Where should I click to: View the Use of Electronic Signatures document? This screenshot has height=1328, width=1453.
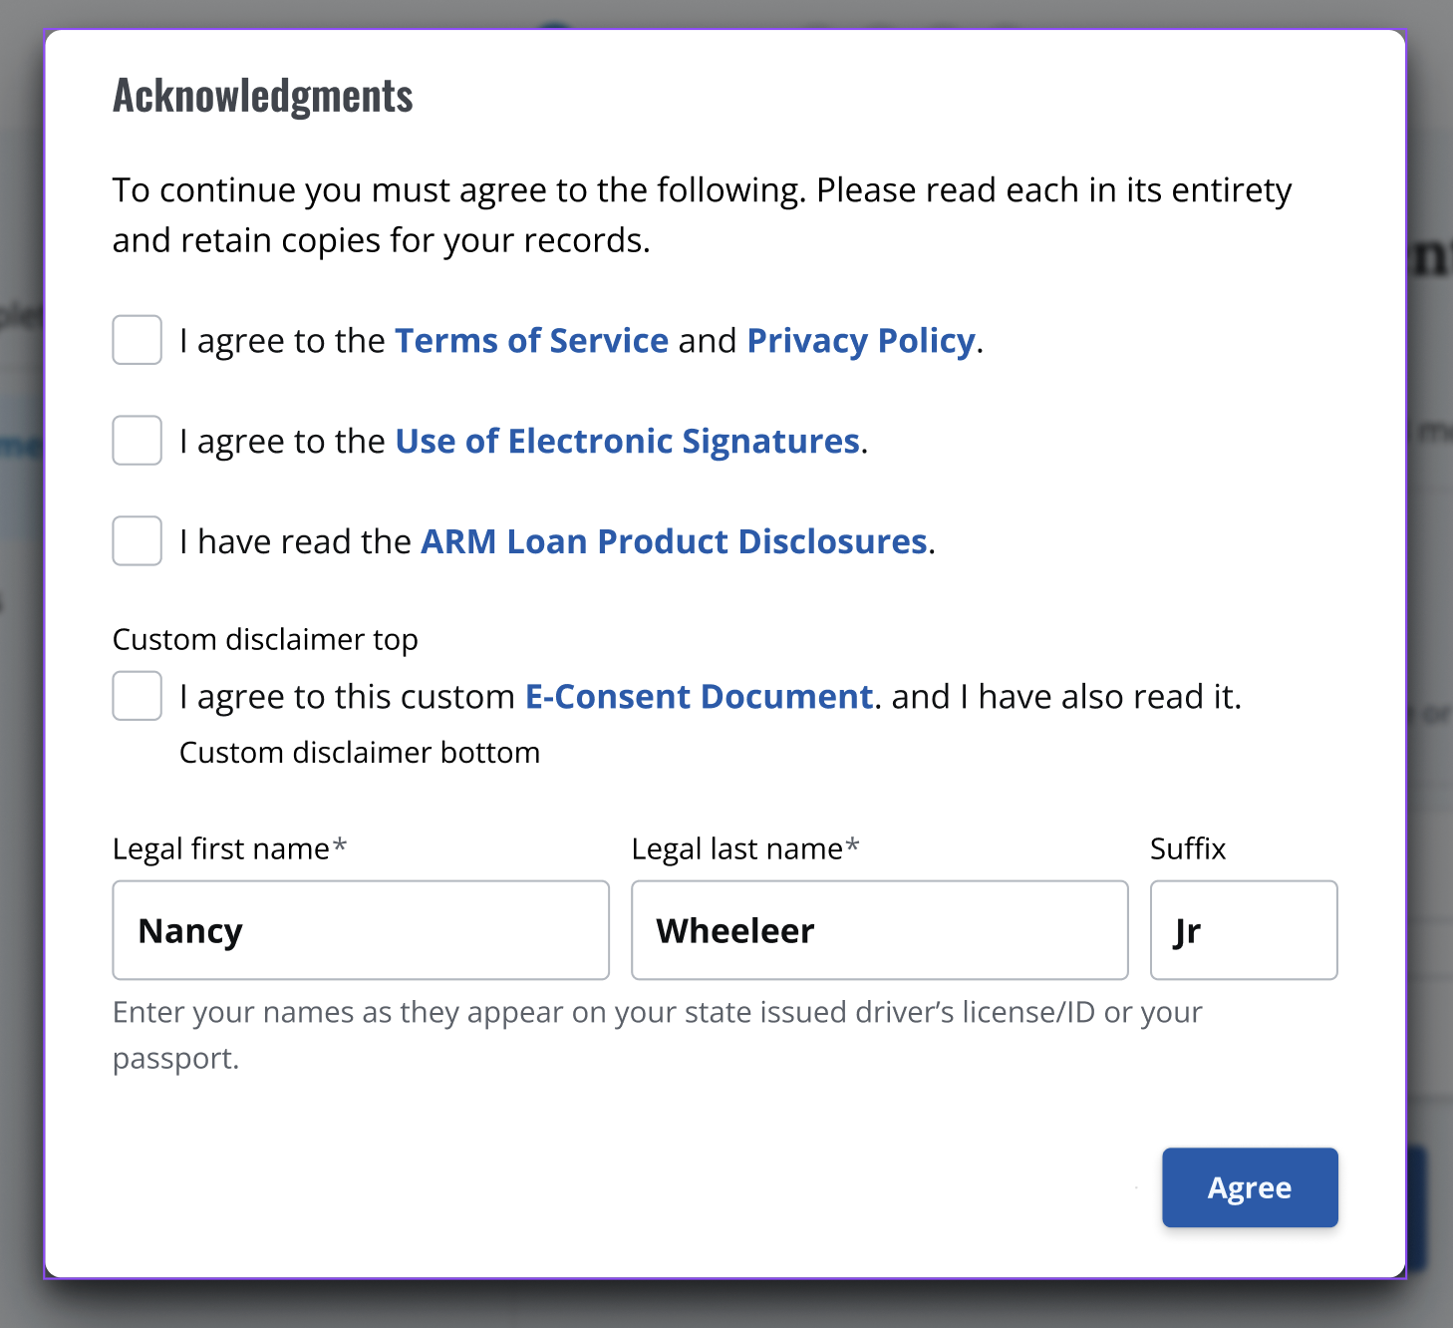click(627, 442)
